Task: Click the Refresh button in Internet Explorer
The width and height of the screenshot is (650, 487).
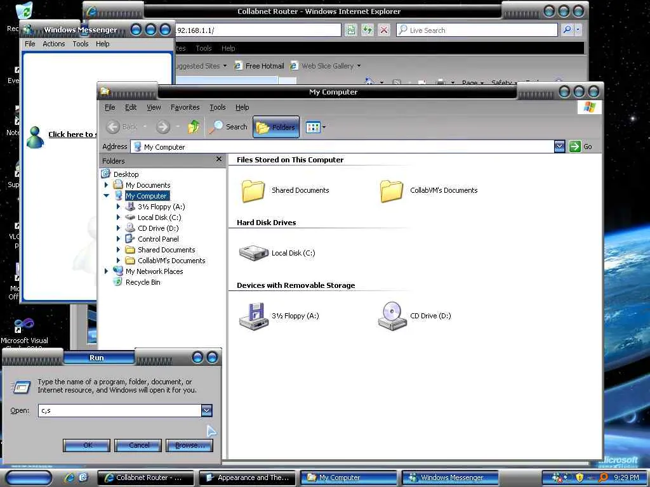Action: click(x=368, y=30)
